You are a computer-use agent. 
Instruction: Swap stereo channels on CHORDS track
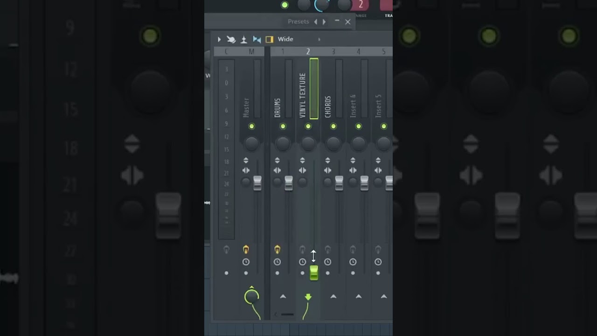pos(327,171)
